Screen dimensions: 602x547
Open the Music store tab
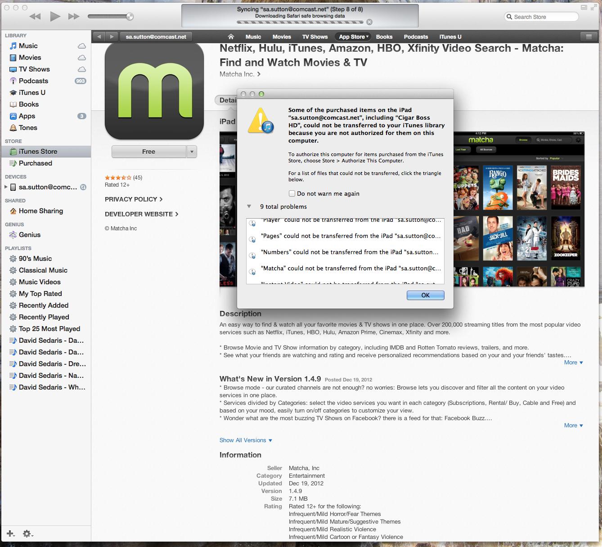click(253, 37)
